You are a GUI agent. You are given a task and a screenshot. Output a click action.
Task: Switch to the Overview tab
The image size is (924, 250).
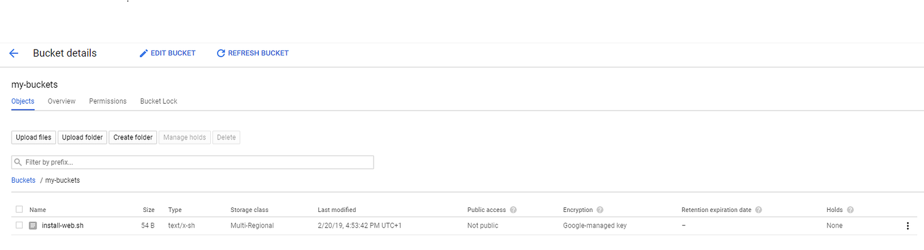(61, 101)
